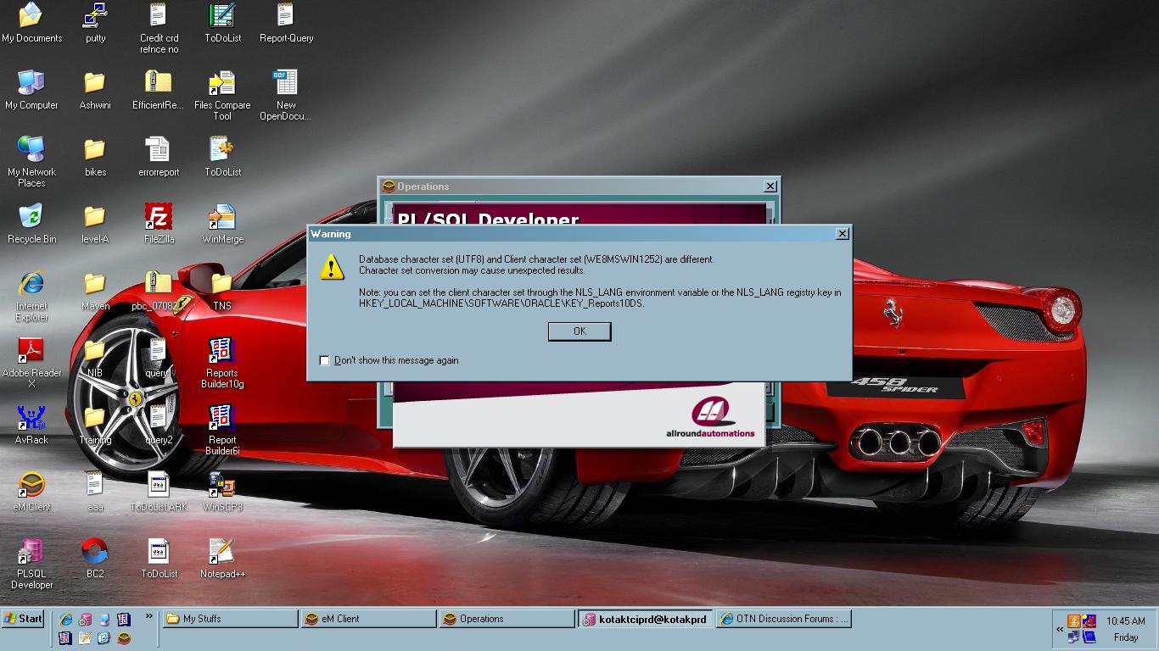Expand the Quick Launch overflow chevron
The width and height of the screenshot is (1159, 651).
coord(149,616)
